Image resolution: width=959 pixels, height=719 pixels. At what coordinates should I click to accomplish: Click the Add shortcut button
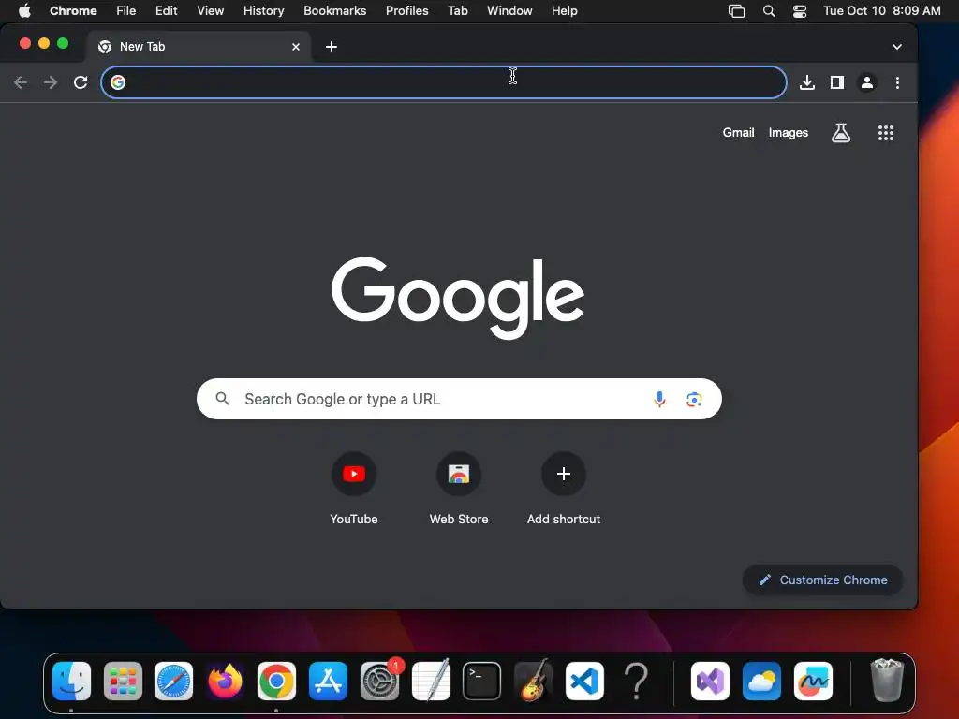coord(563,489)
